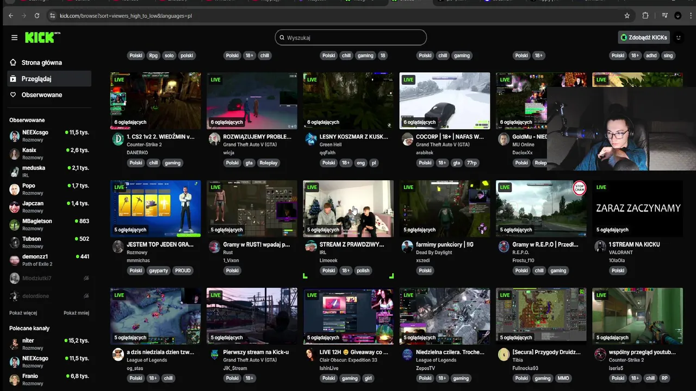The image size is (696, 391).
Task: Open followed channel meduska
Action: click(x=49, y=171)
